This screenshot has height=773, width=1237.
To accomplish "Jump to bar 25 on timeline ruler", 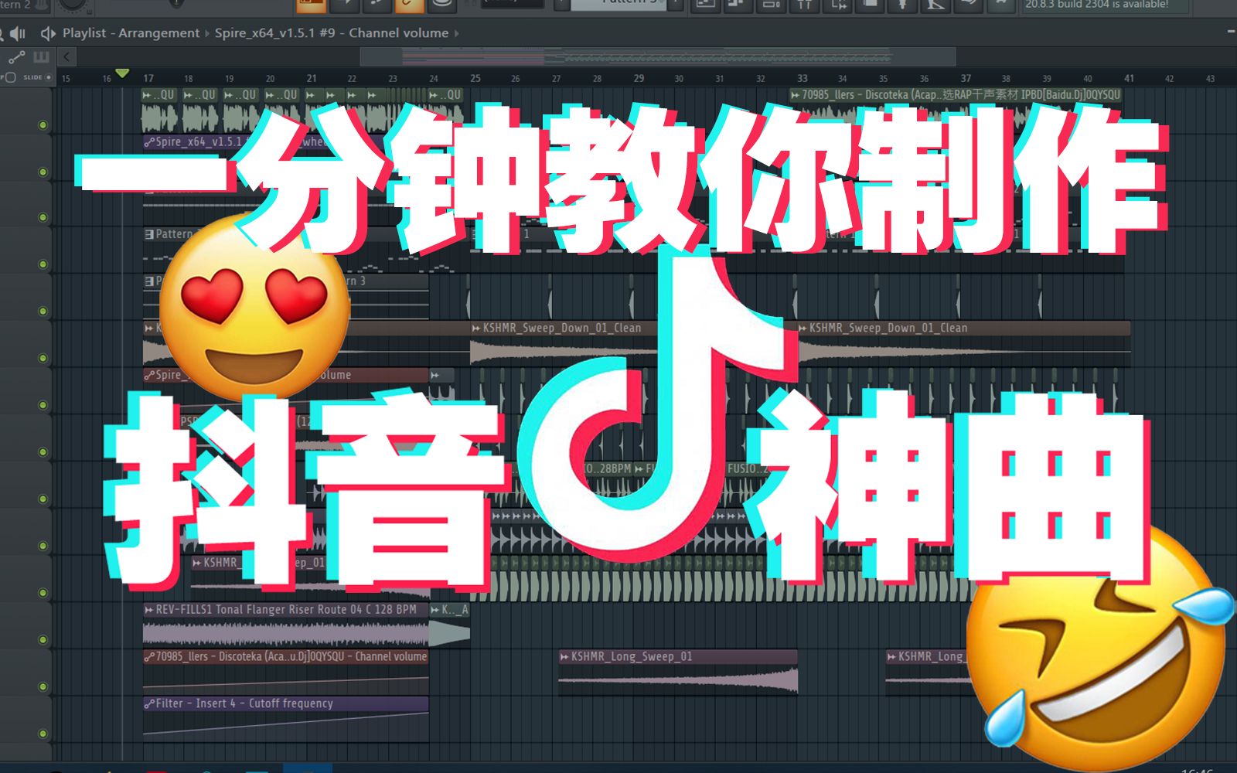I will (x=475, y=78).
